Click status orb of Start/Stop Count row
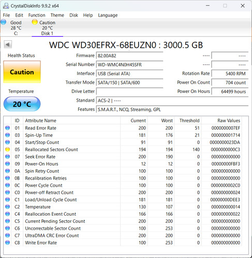This screenshot has height=258, width=252. tap(7, 142)
